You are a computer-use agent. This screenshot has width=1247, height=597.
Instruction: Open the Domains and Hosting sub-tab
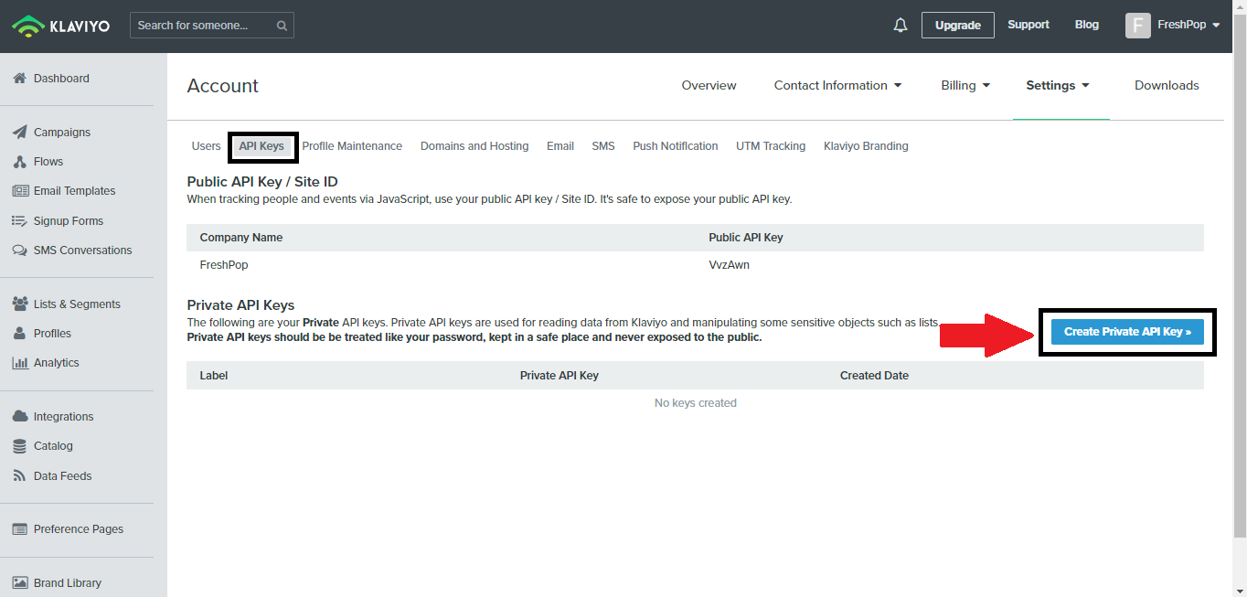[x=474, y=146]
